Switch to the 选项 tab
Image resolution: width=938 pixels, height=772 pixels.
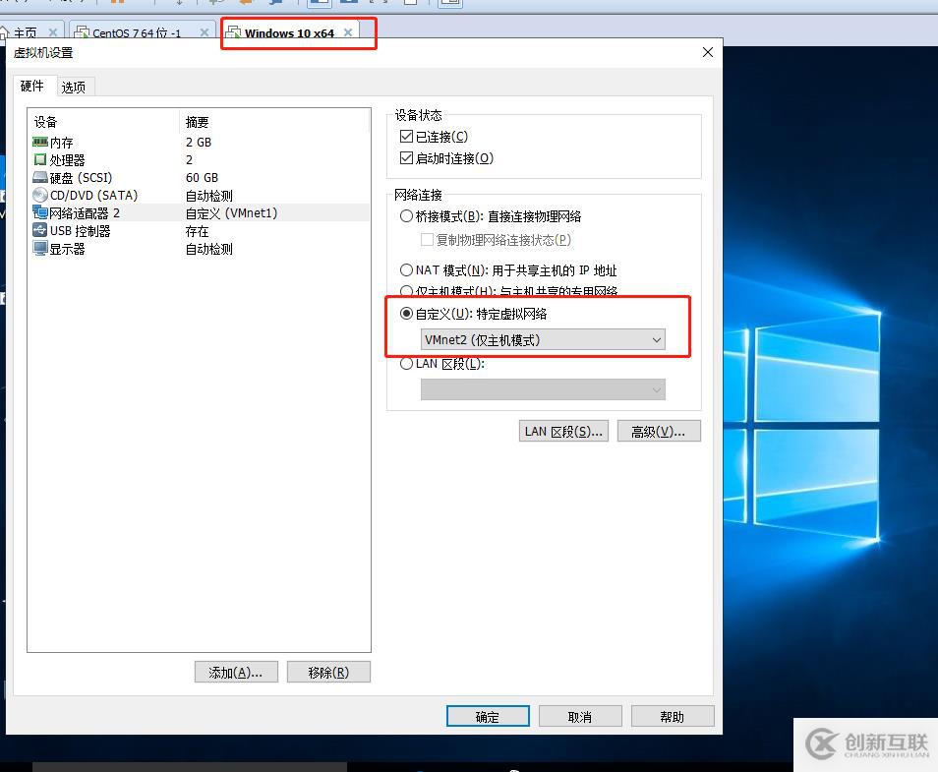(x=74, y=88)
